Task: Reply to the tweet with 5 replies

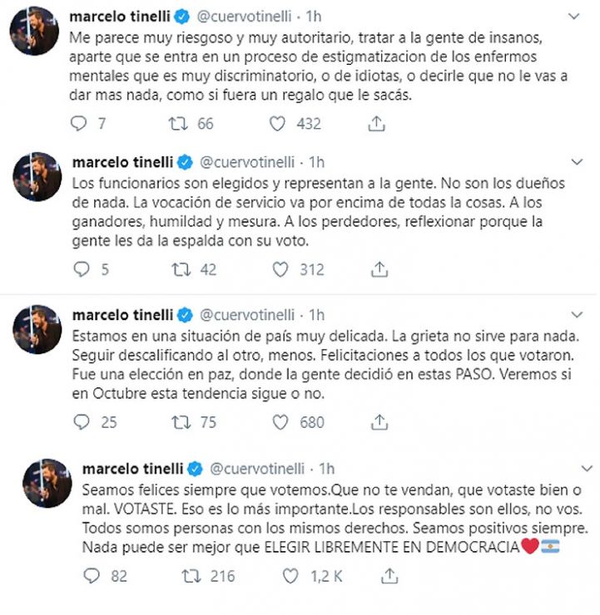Action: click(80, 269)
